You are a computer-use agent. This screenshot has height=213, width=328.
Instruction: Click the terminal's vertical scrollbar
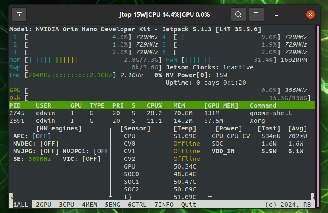pyautogui.click(x=317, y=110)
